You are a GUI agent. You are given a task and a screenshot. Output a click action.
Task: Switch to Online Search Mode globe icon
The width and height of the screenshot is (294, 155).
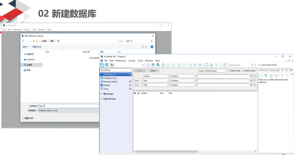pyautogui.click(x=107, y=65)
